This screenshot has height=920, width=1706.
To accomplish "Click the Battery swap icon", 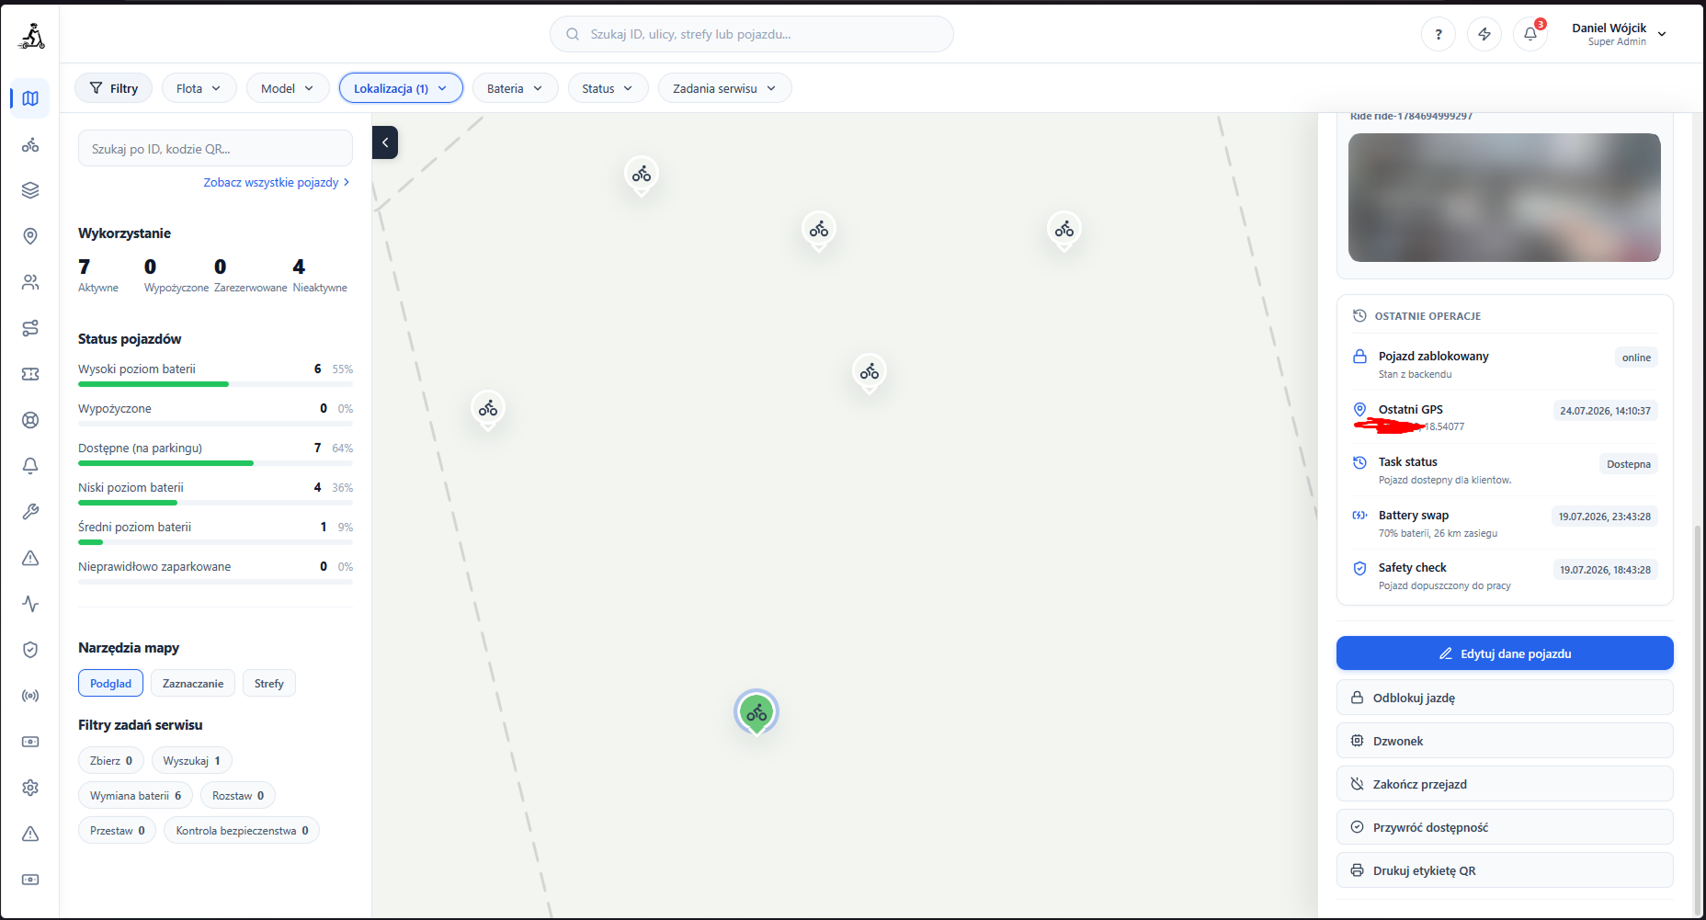I will [1359, 516].
